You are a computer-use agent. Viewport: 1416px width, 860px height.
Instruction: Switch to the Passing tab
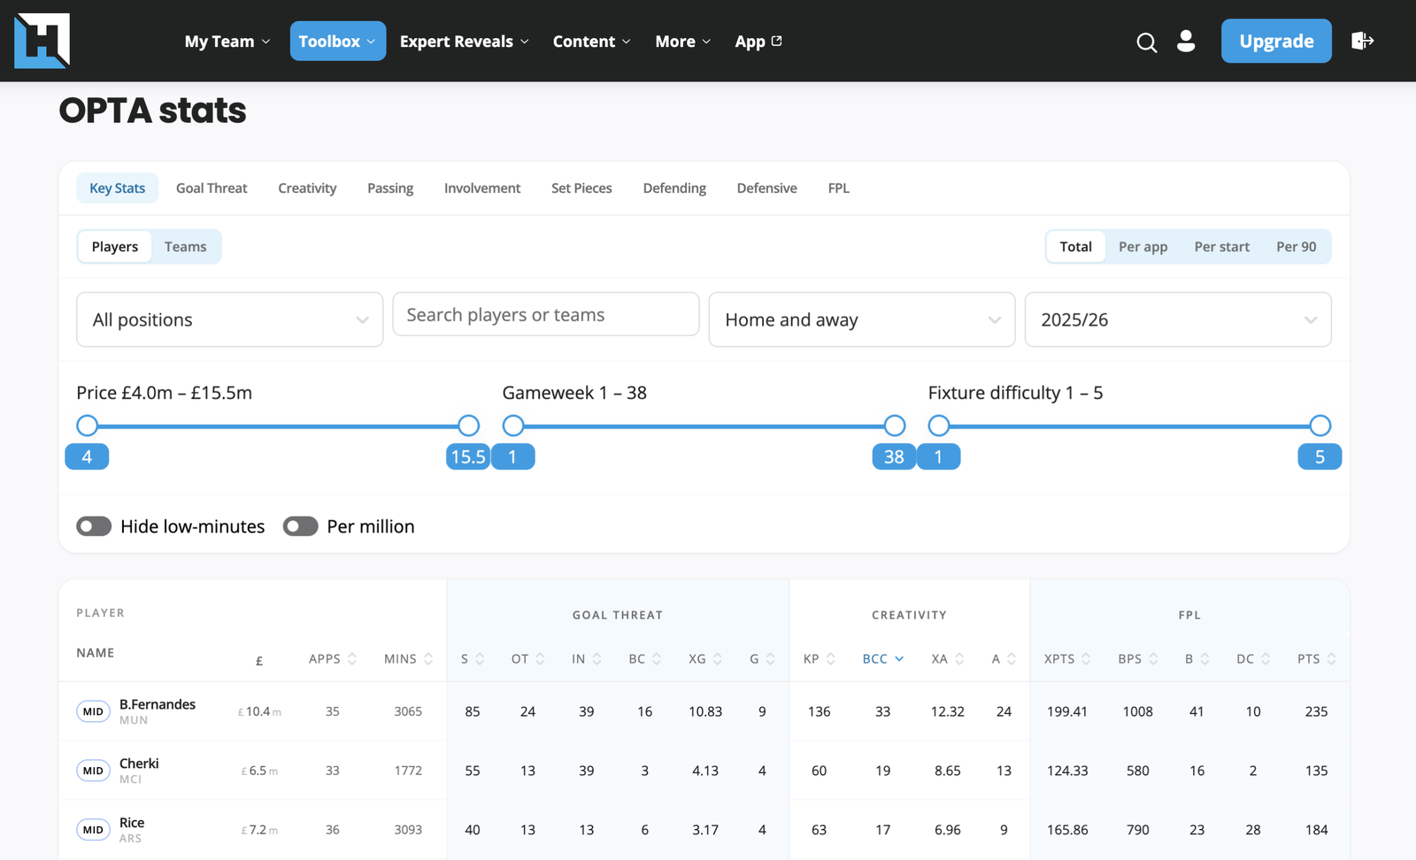pyautogui.click(x=390, y=188)
